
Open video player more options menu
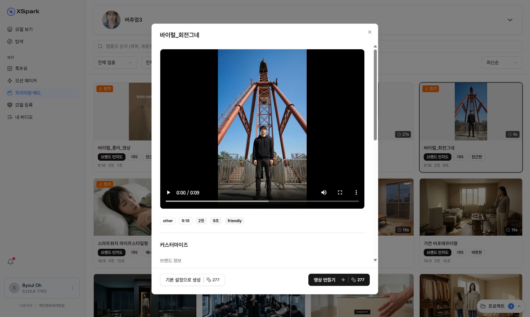click(356, 192)
